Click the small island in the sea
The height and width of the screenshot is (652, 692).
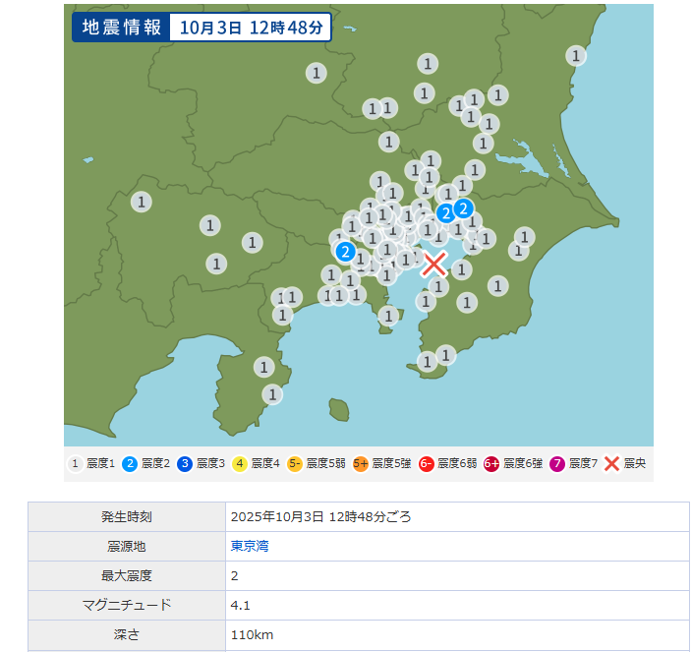point(339,408)
